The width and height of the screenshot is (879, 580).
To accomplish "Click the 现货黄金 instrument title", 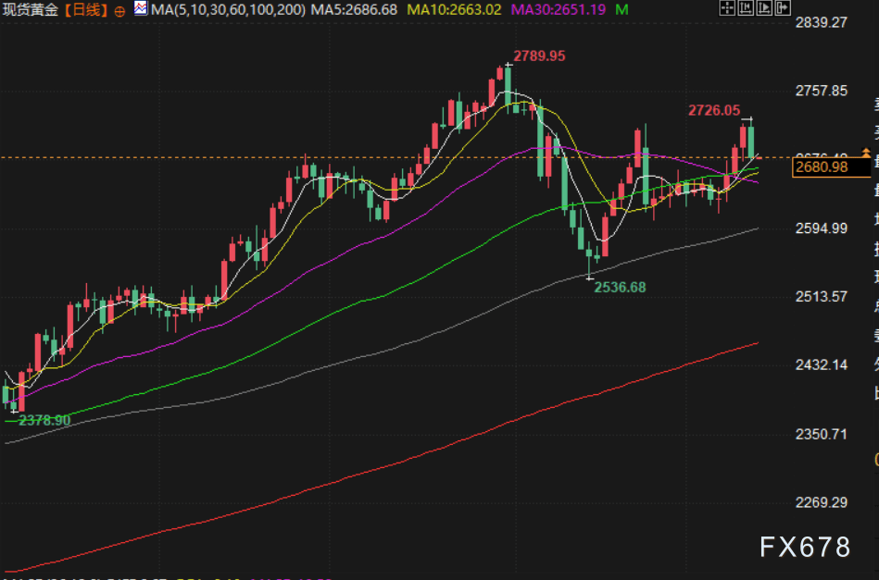I will [31, 10].
